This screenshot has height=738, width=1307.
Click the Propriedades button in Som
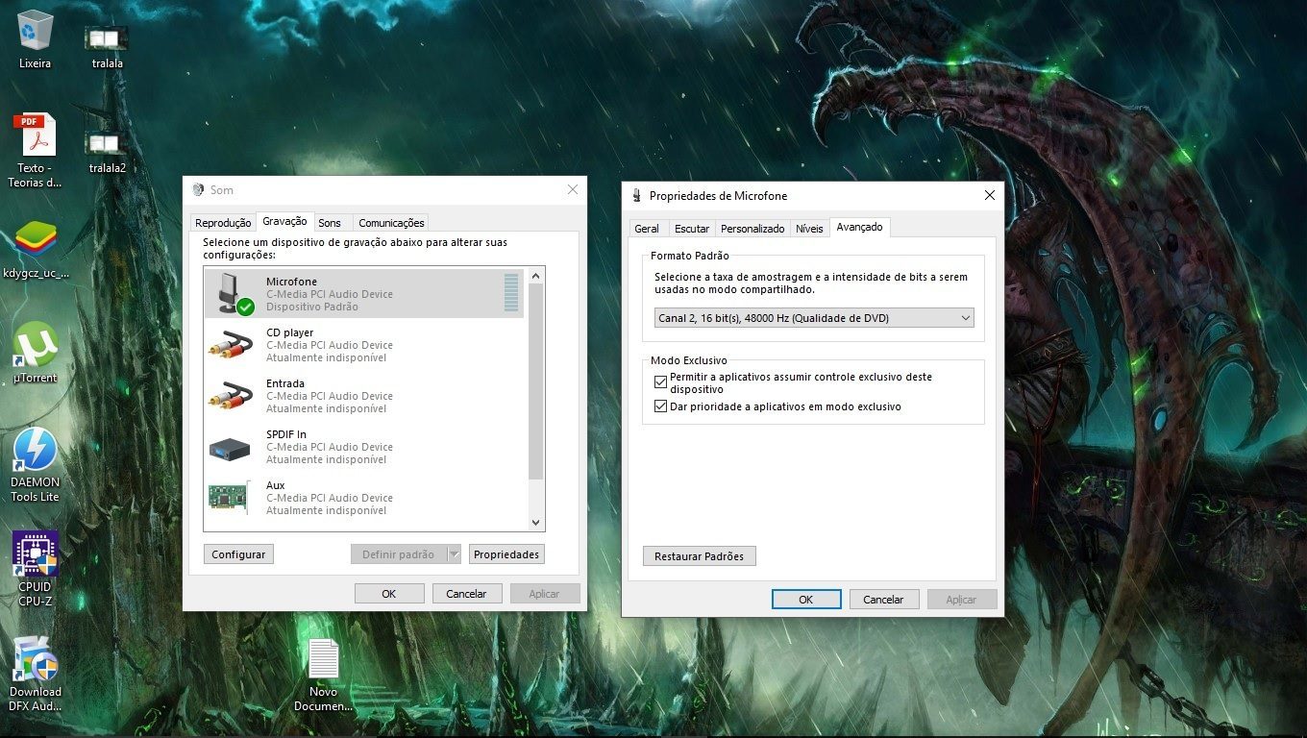[x=506, y=554]
